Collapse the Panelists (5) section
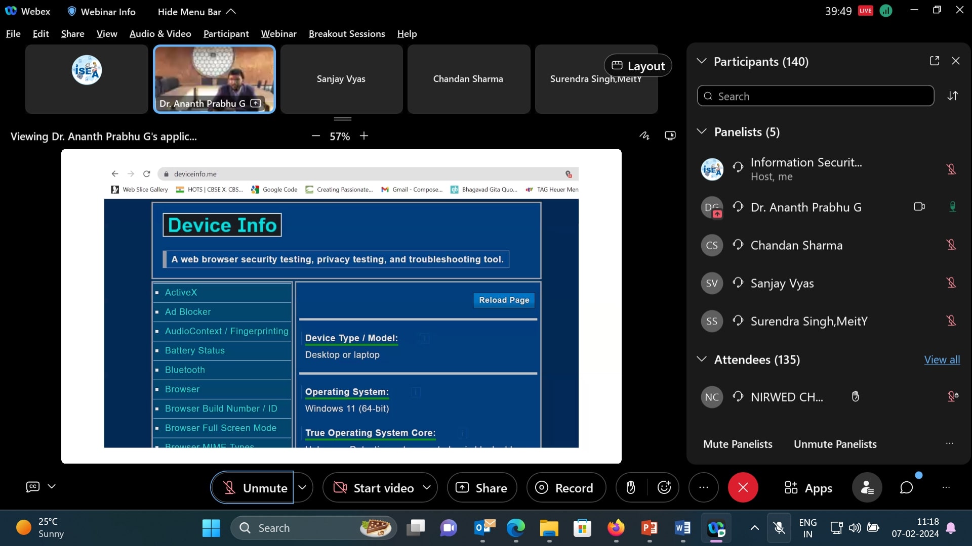 [x=702, y=131]
